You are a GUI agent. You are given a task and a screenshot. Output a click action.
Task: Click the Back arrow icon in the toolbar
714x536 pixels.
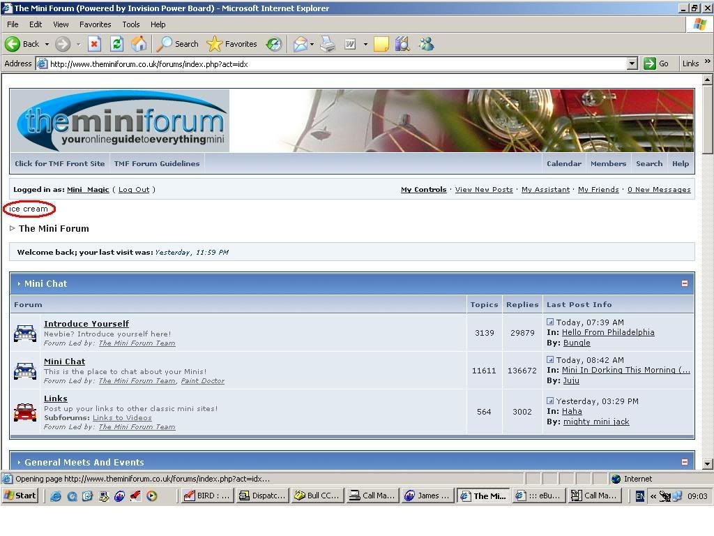[x=13, y=44]
